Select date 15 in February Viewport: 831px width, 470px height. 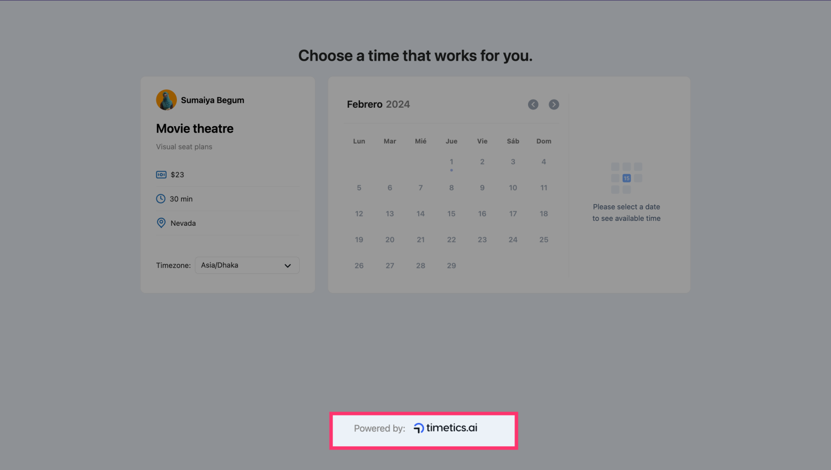[451, 213]
